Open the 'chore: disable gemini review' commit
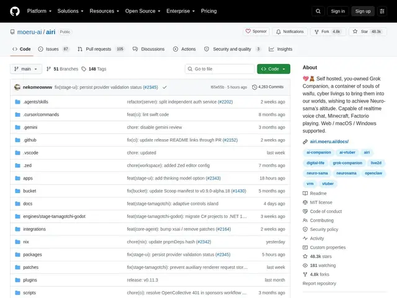397x298 pixels. click(154, 127)
